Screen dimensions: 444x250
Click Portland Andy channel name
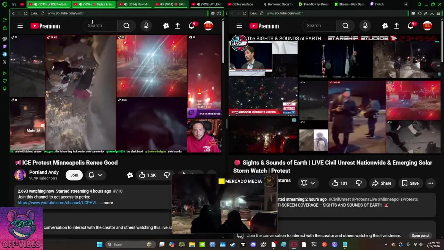tap(44, 172)
